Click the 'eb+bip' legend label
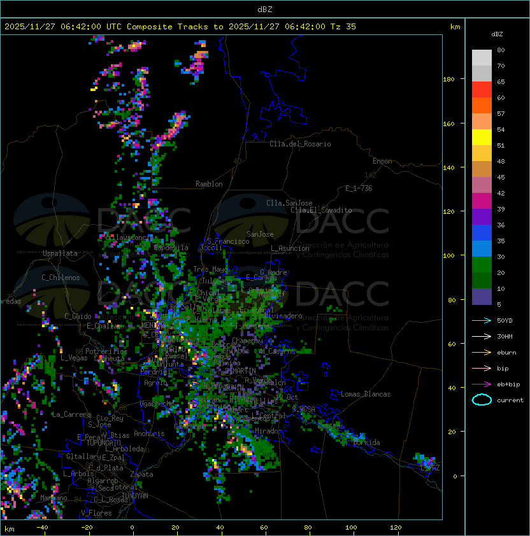530x536 pixels. click(508, 384)
